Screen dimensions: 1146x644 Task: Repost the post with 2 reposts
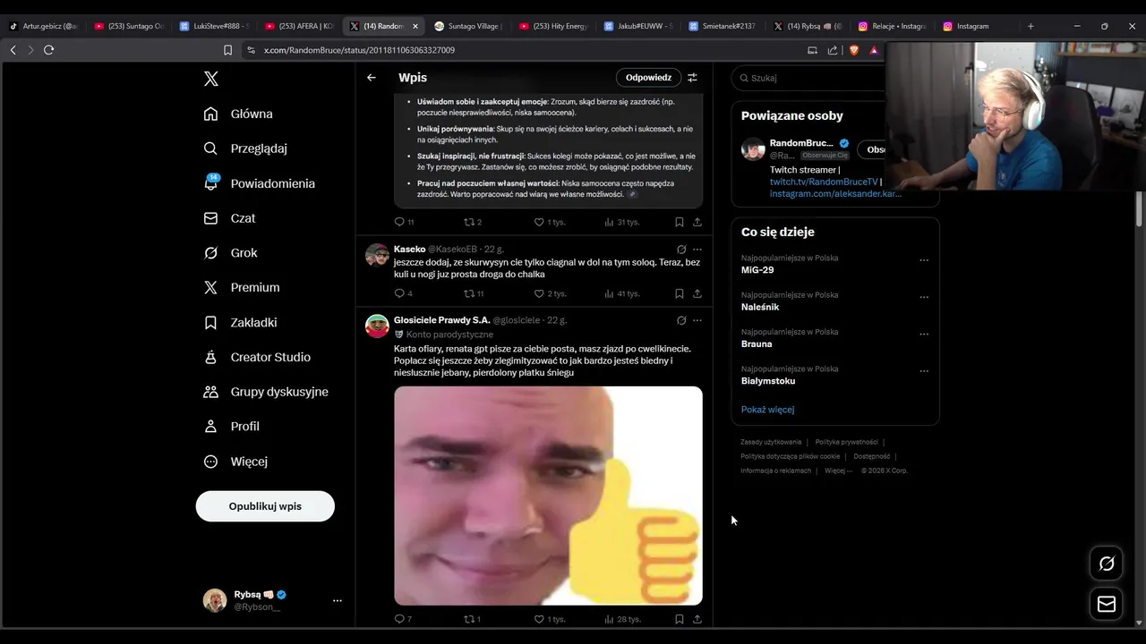tap(473, 222)
